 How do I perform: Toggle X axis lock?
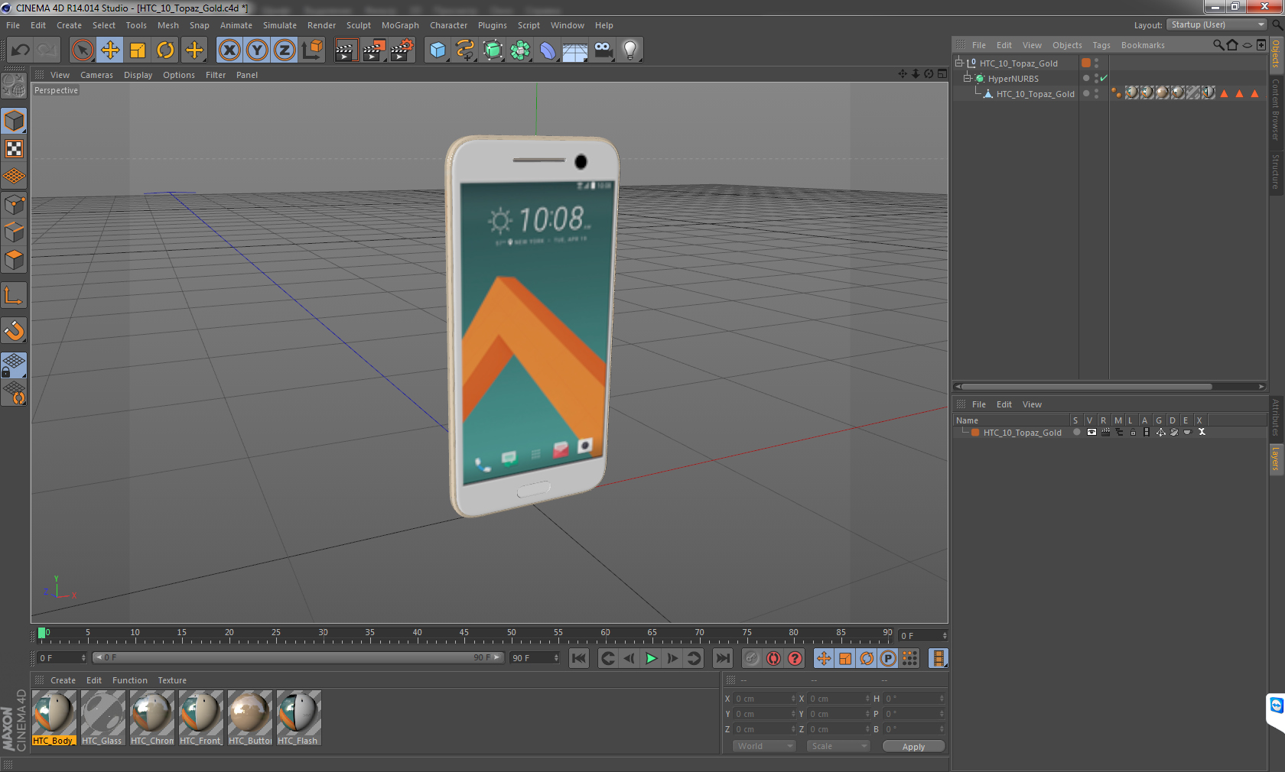(x=229, y=50)
